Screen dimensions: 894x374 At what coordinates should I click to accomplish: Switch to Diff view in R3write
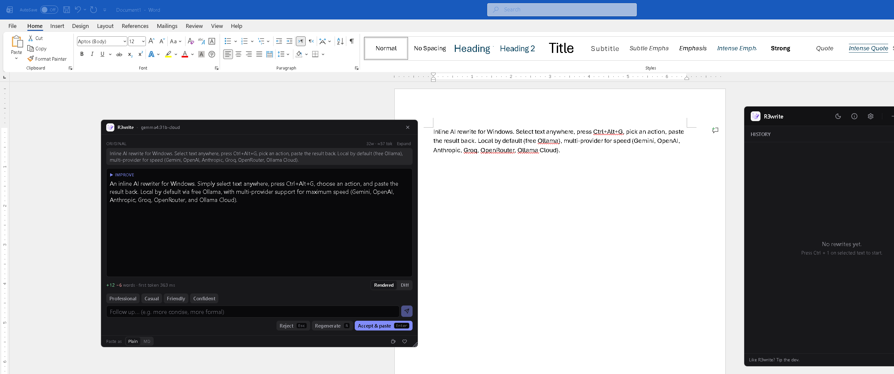tap(404, 285)
